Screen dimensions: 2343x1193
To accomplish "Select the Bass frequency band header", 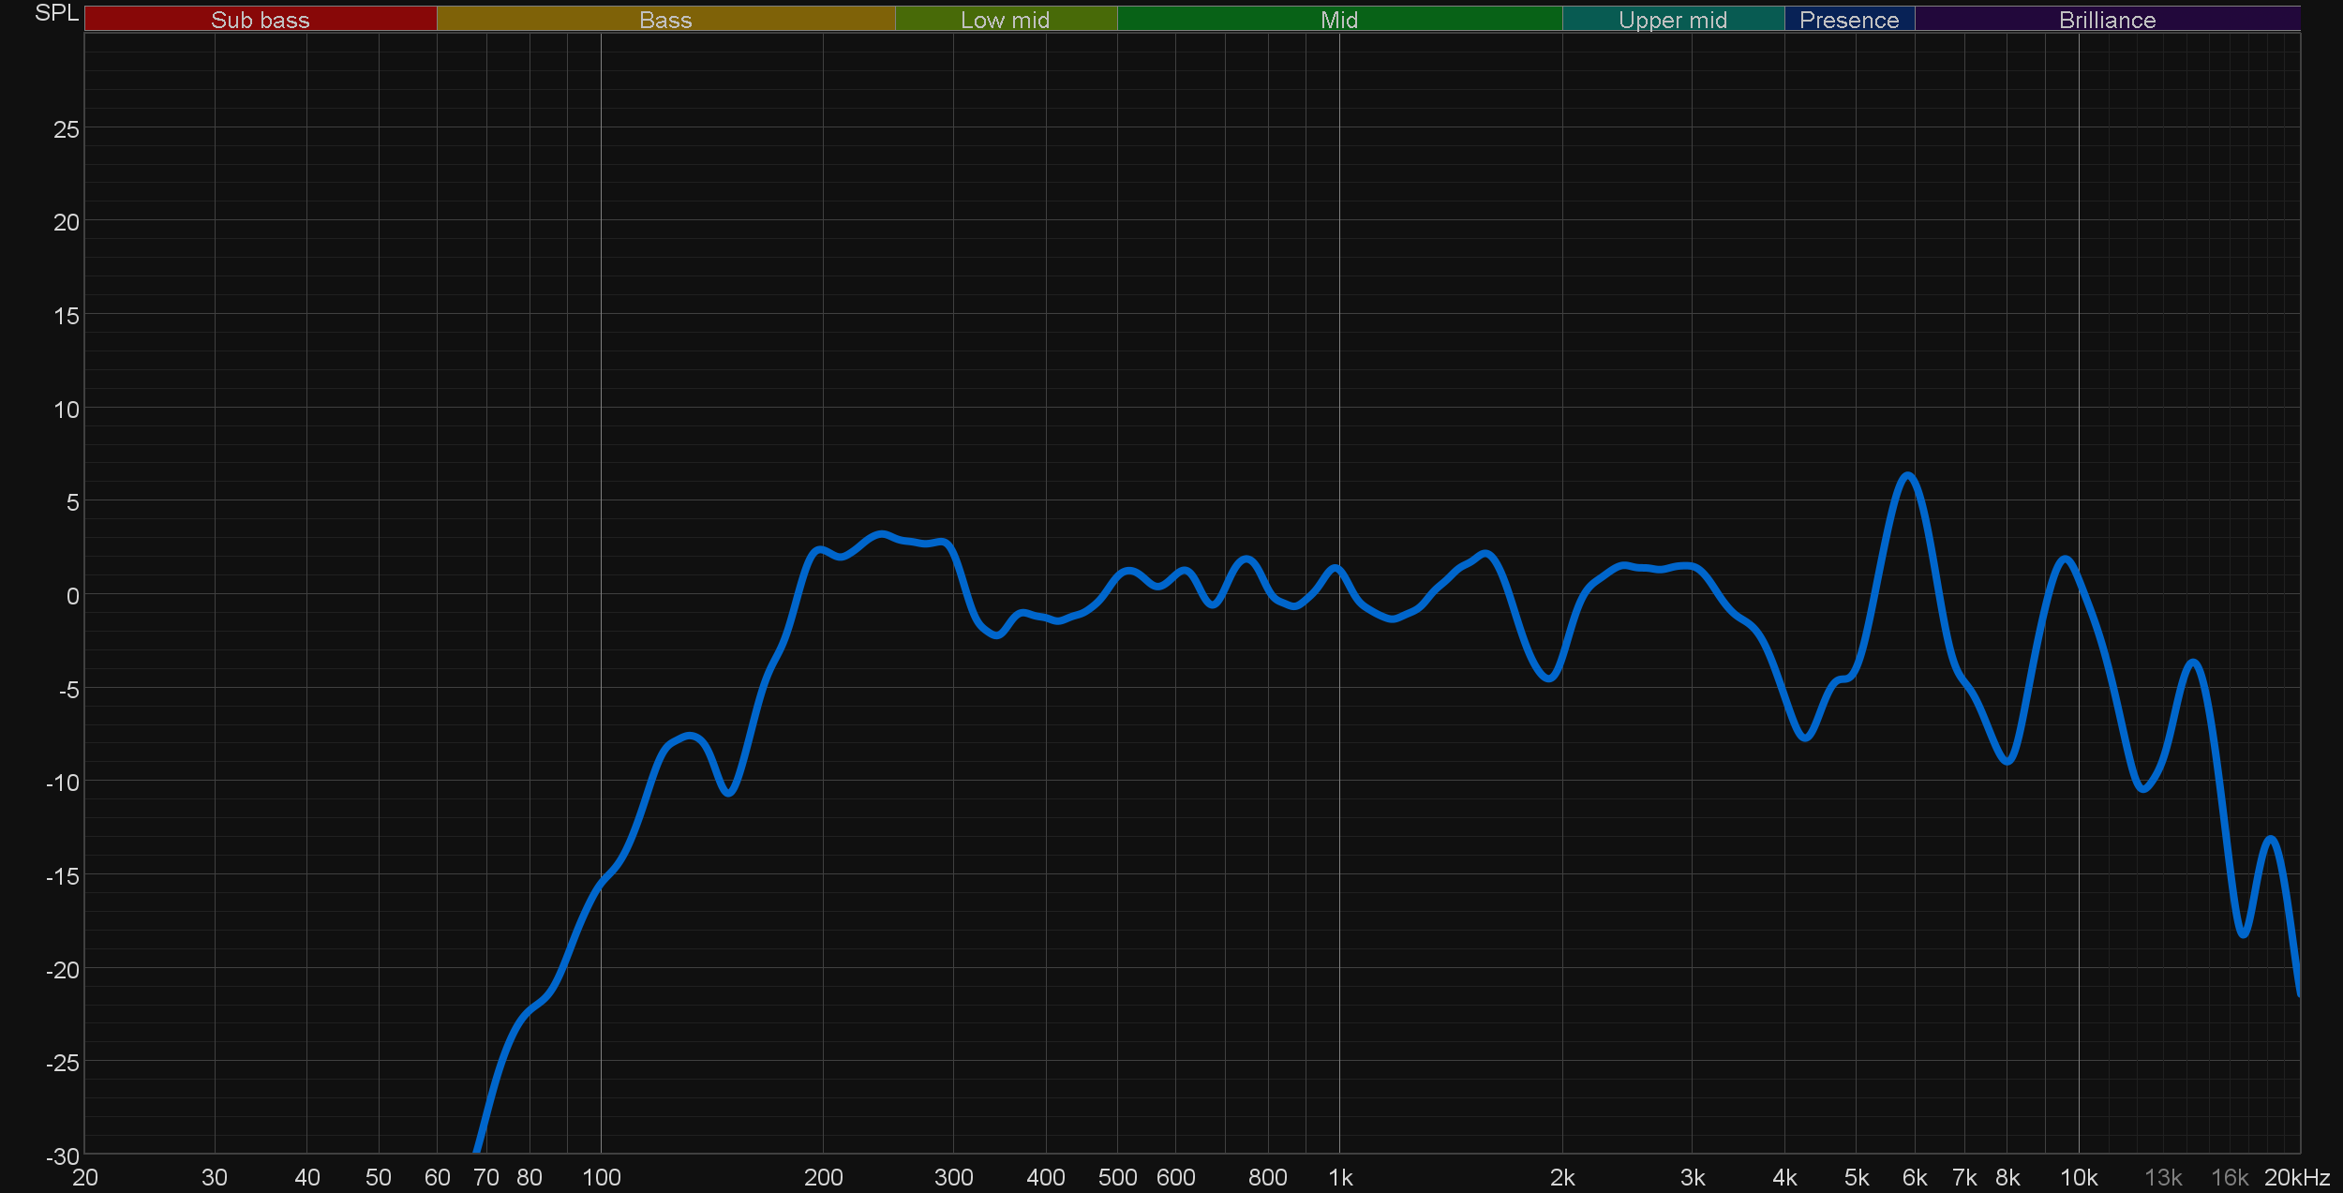I will [x=665, y=20].
